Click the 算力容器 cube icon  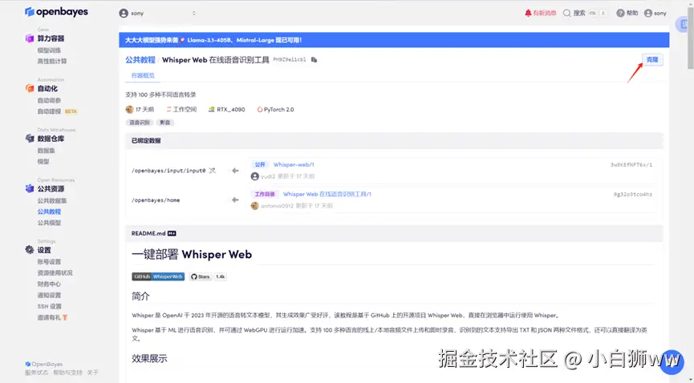[30, 38]
